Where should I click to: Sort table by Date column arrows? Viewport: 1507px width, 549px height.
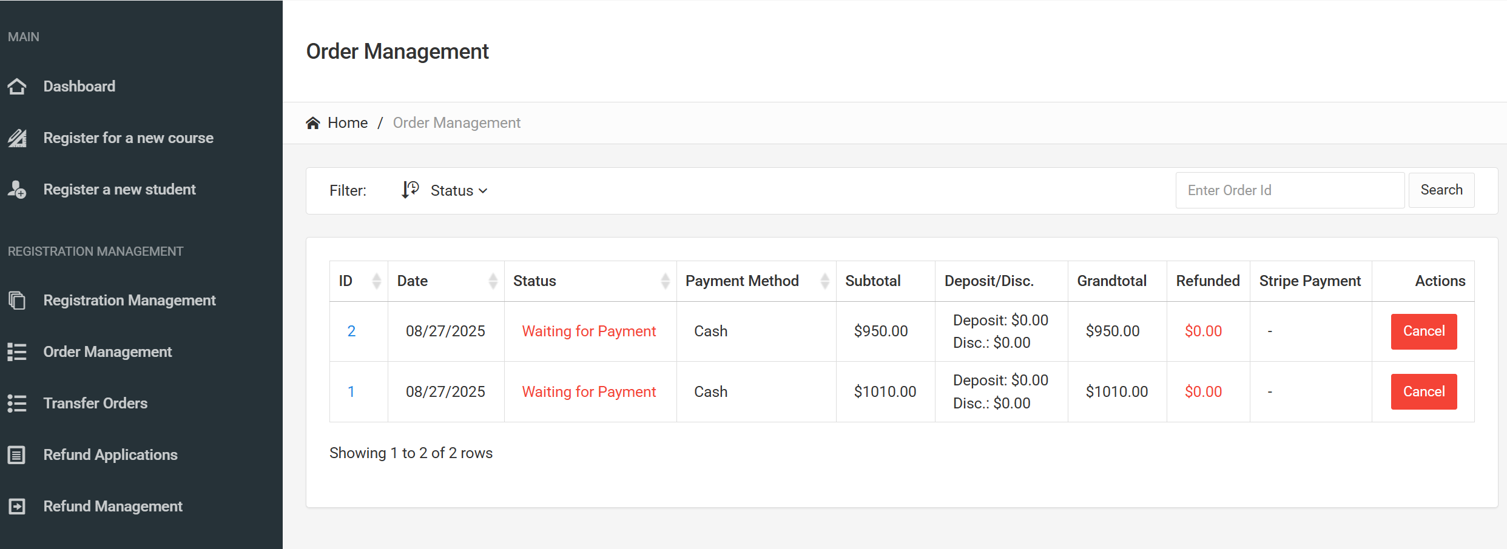tap(493, 281)
